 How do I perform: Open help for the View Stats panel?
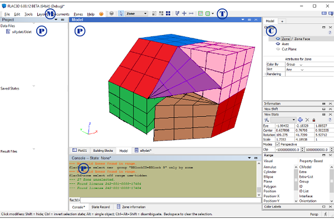tap(330, 120)
